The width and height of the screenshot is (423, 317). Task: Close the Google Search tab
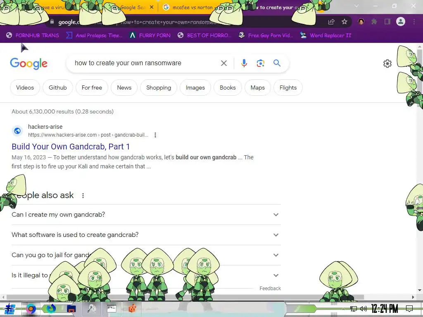tap(152, 7)
